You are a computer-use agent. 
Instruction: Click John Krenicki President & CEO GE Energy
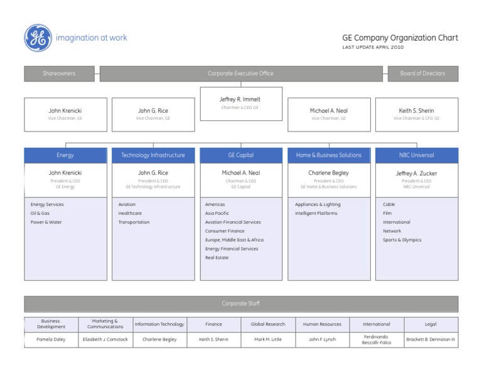coord(65,180)
